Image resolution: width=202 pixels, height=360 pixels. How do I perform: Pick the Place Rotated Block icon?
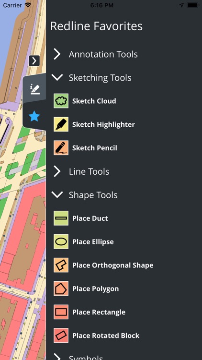pos(61,336)
